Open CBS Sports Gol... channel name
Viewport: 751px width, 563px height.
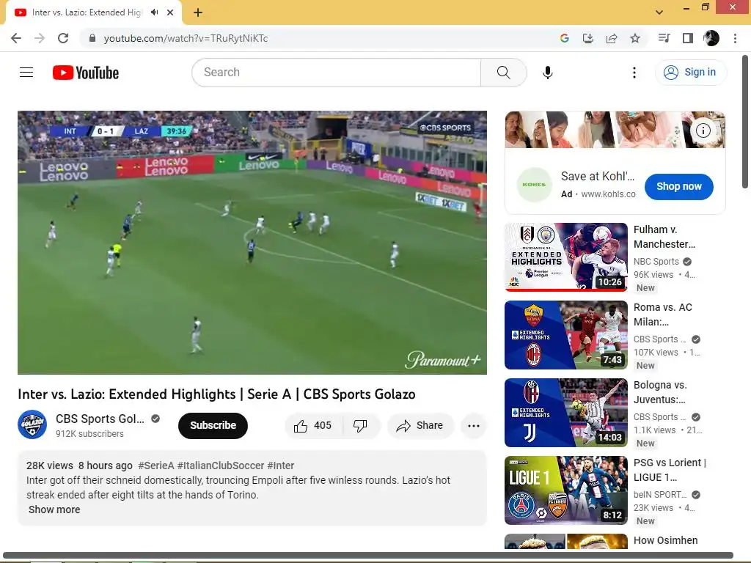coord(100,419)
